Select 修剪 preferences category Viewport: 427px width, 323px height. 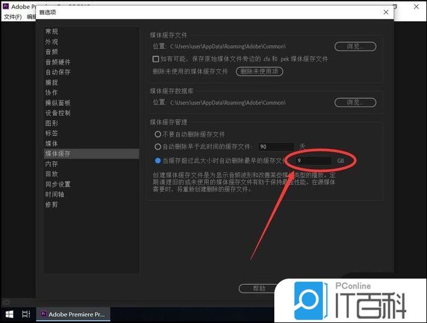click(x=52, y=204)
